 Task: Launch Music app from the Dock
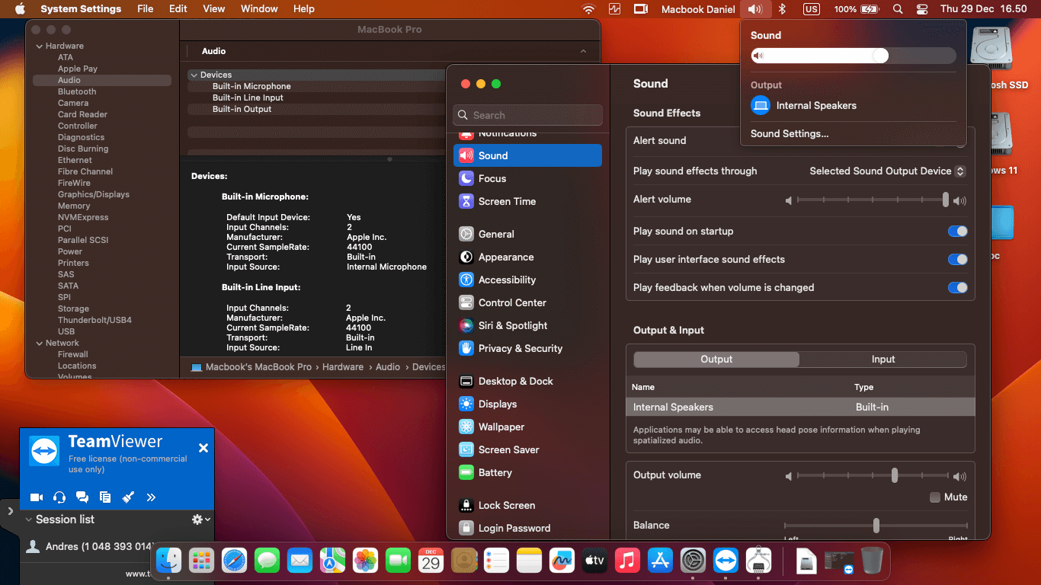click(x=626, y=561)
